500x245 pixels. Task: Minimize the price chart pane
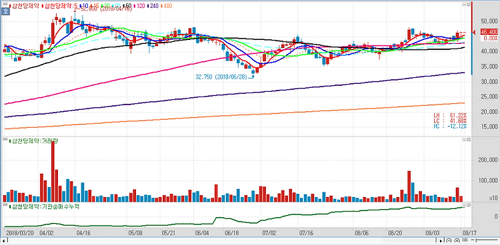pyautogui.click(x=464, y=5)
